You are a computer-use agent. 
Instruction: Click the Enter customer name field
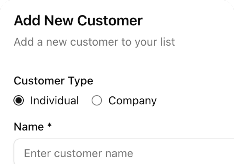point(124,153)
